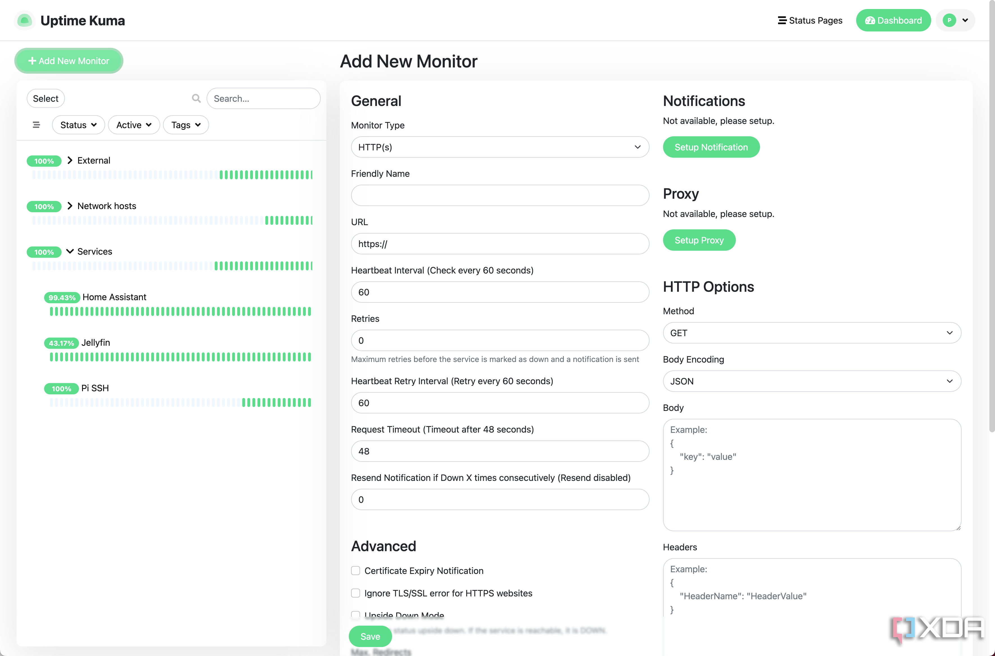Open the profile dropdown chevron

tap(965, 20)
